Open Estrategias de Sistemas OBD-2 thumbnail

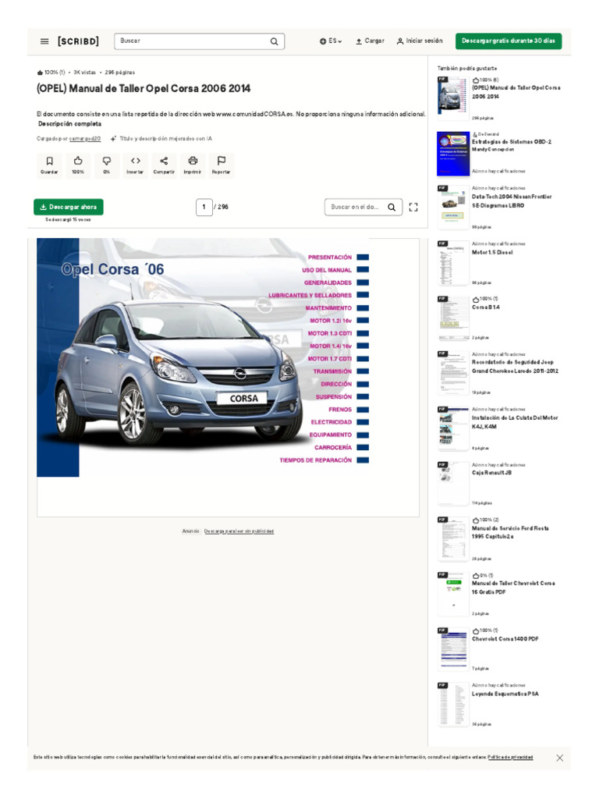(x=453, y=154)
